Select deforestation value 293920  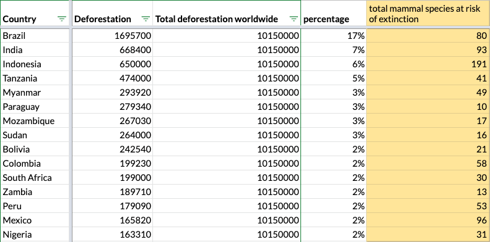(x=113, y=92)
